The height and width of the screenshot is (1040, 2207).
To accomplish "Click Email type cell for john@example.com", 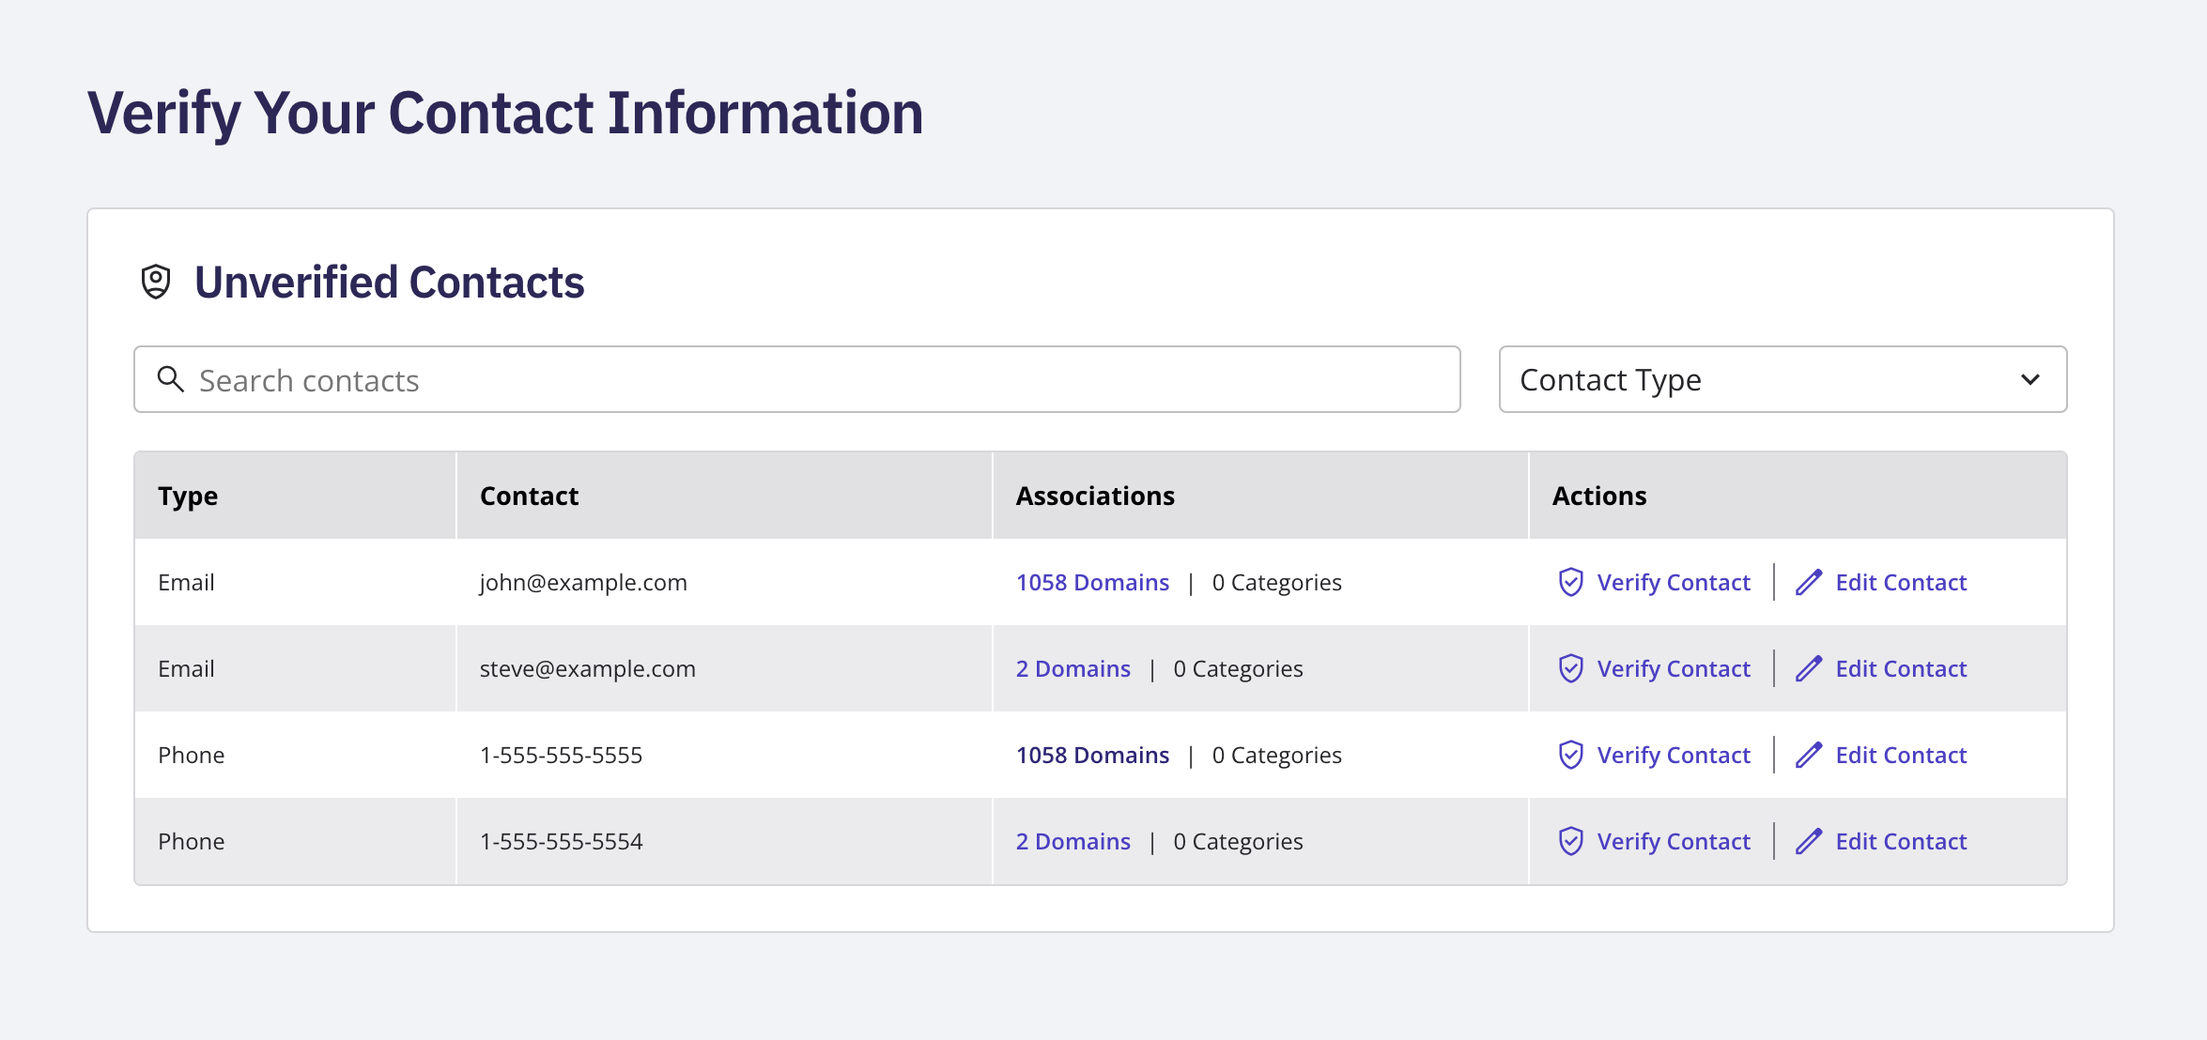I will (295, 582).
